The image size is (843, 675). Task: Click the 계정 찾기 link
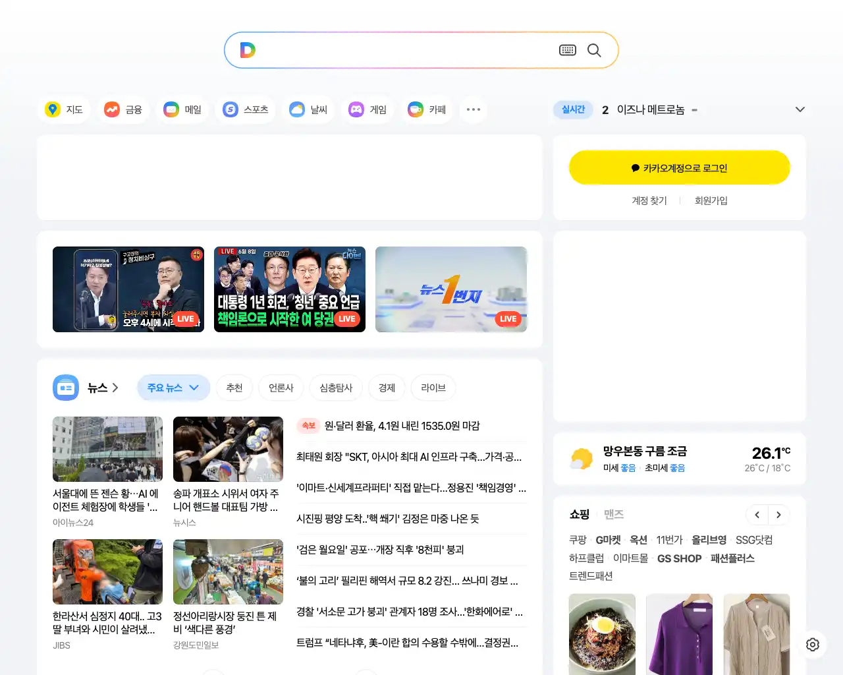(649, 200)
